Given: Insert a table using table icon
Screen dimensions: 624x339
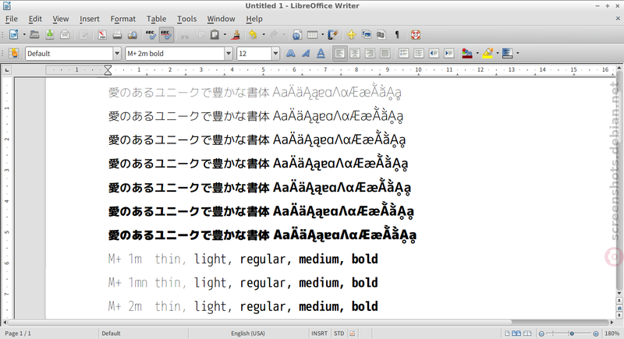Looking at the screenshot, I should pyautogui.click(x=313, y=35).
